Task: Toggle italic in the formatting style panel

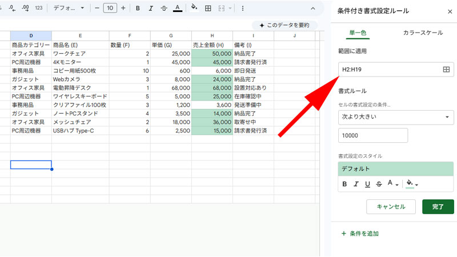Action: [356, 184]
